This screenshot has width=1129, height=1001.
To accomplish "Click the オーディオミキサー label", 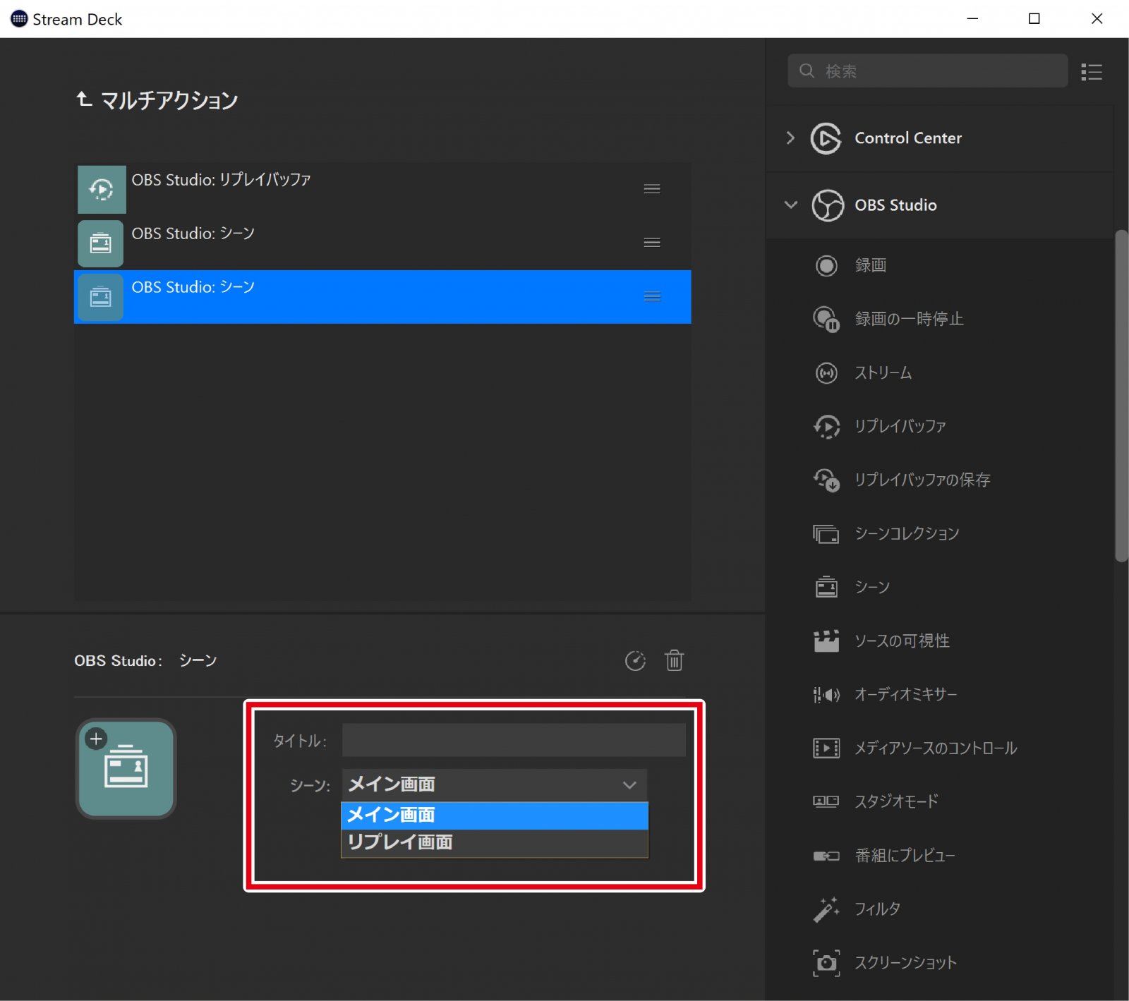I will point(906,694).
